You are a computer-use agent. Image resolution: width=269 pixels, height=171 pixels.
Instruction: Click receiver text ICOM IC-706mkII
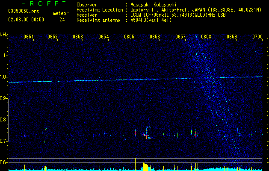point(150,15)
